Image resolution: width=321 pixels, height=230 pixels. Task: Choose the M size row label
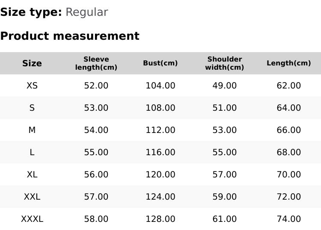pyautogui.click(x=32, y=130)
